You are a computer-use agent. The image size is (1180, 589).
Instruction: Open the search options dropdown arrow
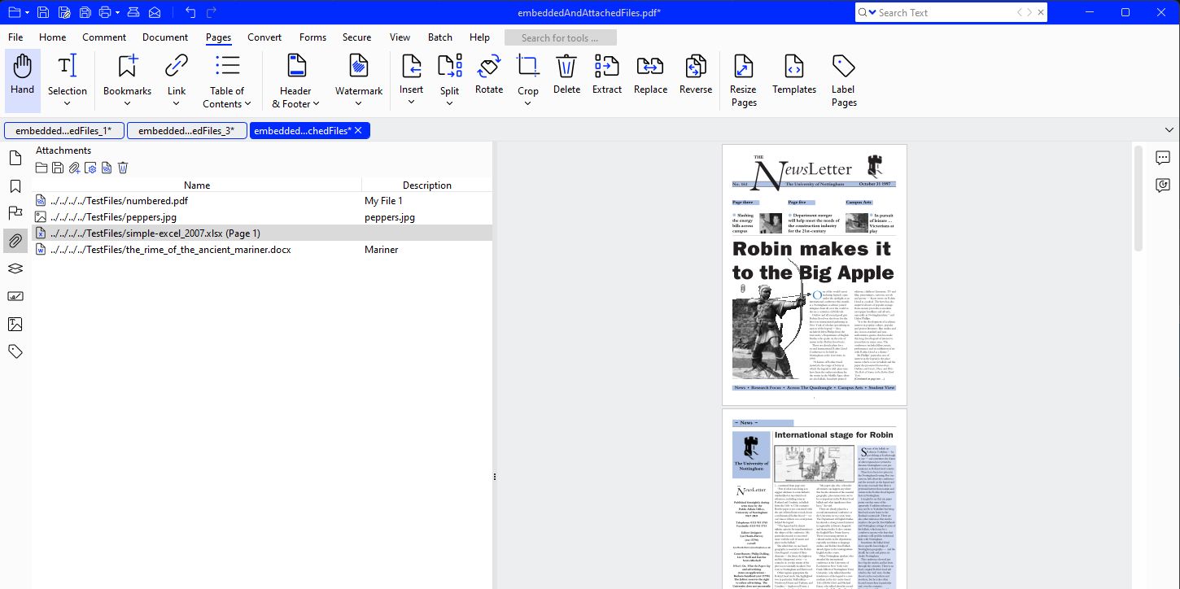[x=872, y=12]
